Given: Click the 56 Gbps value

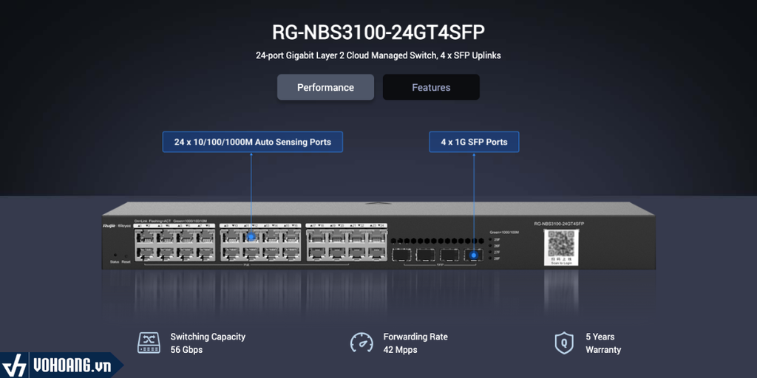Looking at the screenshot, I should 186,349.
